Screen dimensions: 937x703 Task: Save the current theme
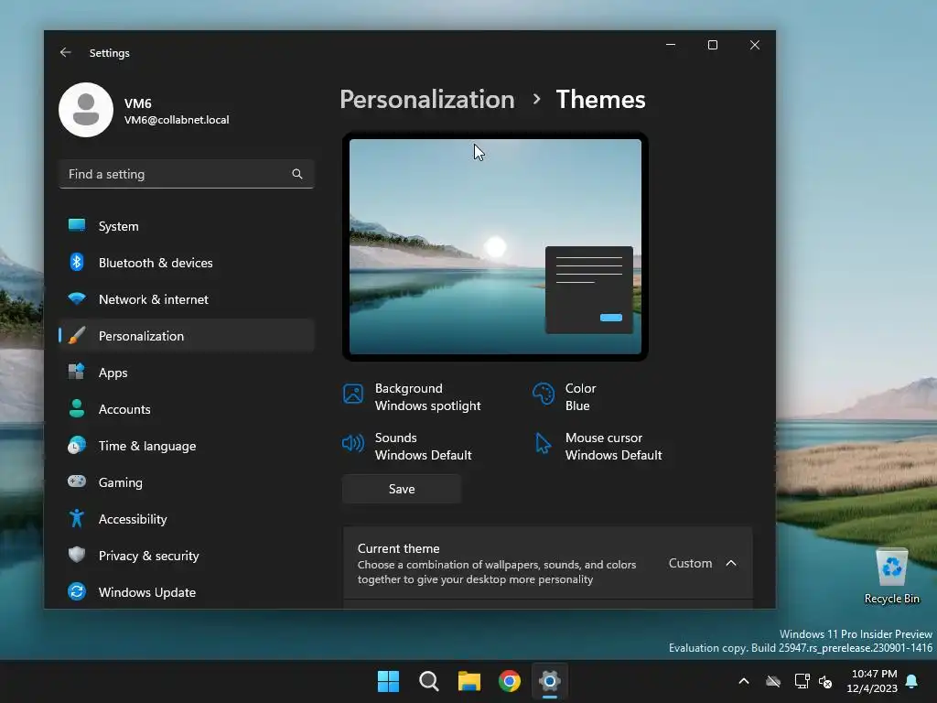pyautogui.click(x=402, y=489)
